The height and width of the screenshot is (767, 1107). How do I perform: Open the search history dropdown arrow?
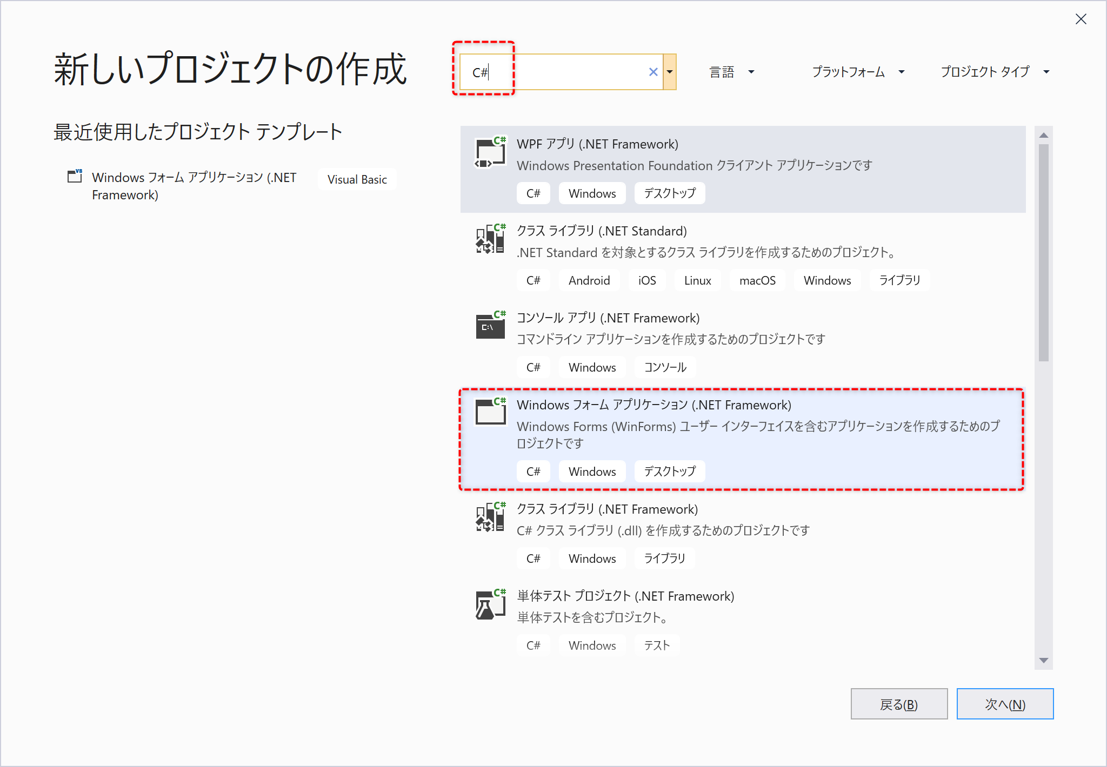670,72
